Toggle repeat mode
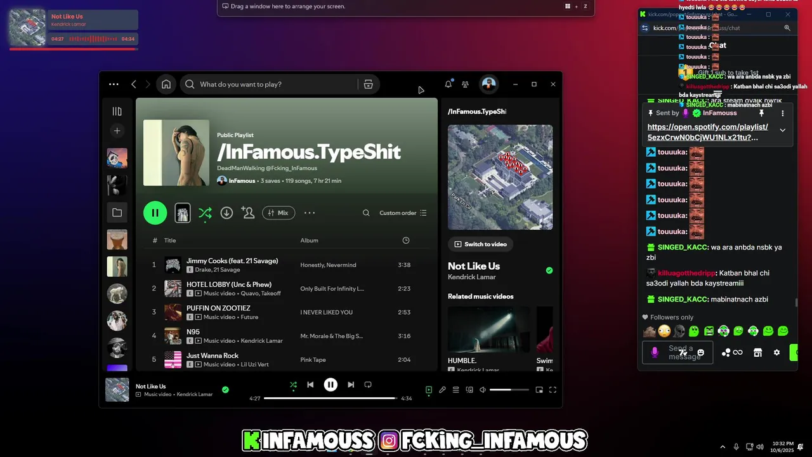This screenshot has height=457, width=812. click(x=368, y=385)
